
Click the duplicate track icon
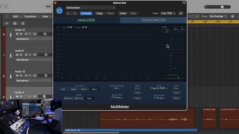click(15, 23)
